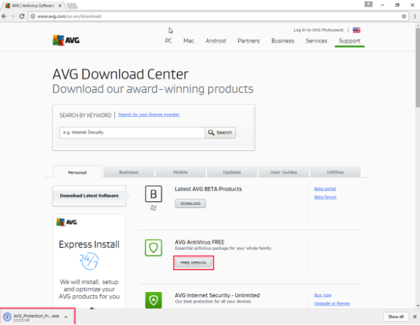
Task: Click the Latest AVG BETA Products title
Action: (208, 189)
